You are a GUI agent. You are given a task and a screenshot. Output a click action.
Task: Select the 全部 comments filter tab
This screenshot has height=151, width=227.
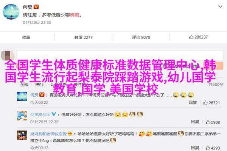(x=24, y=85)
